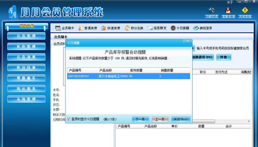The width and height of the screenshot is (258, 147).
Task: Open 会员管理 in the left navigation
Action: point(26,36)
